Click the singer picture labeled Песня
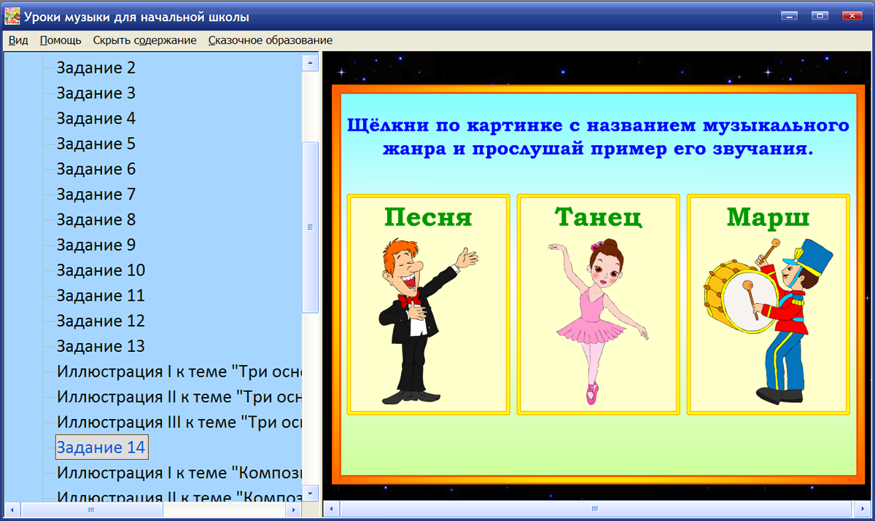 (428, 313)
